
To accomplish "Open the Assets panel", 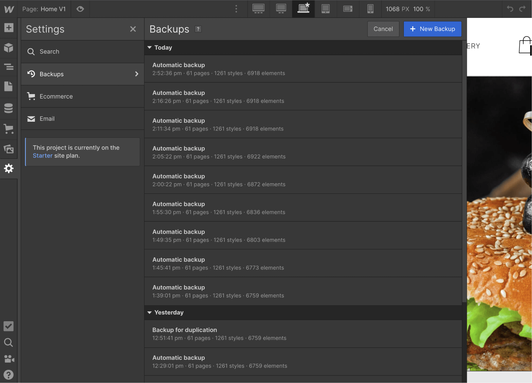I will pyautogui.click(x=9, y=149).
